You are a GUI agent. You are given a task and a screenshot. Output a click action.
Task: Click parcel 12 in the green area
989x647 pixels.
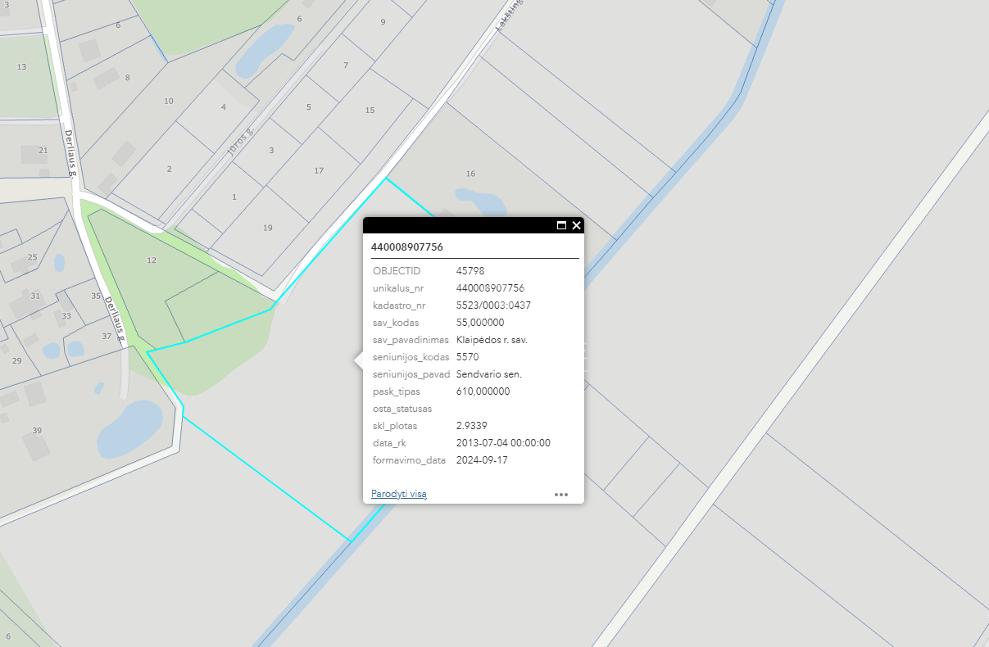[151, 260]
